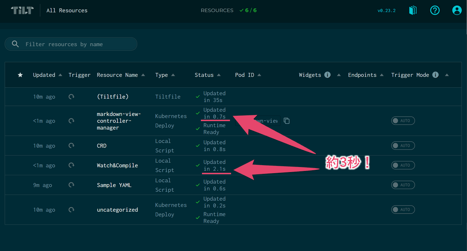Sort table by Trigger Mode column arrow
Screen dimensions: 467x251
[447, 75]
